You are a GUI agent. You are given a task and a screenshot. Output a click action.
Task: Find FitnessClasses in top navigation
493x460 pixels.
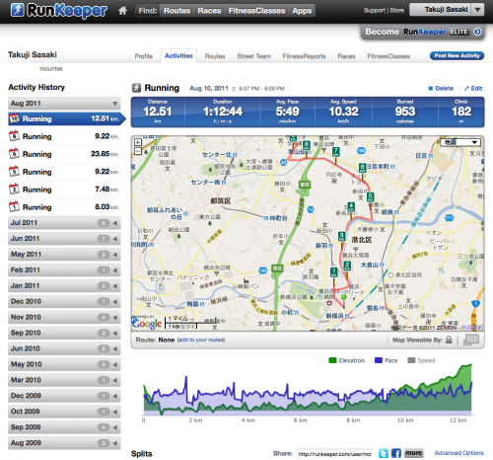pos(256,11)
